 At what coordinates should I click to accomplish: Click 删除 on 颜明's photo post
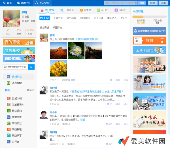point(73,80)
